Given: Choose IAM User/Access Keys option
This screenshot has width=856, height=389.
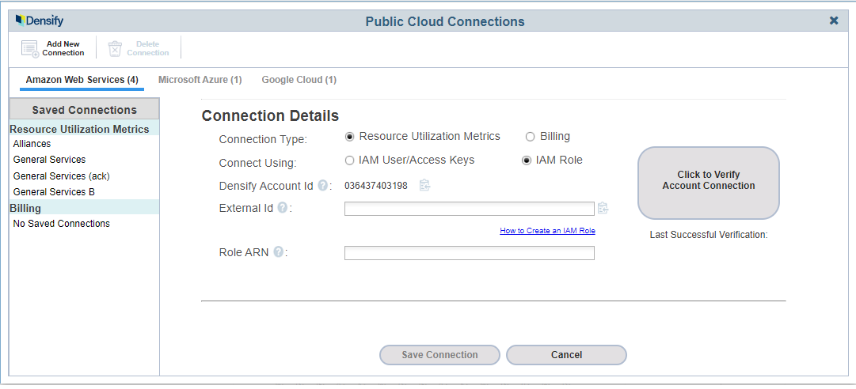Looking at the screenshot, I should 350,161.
